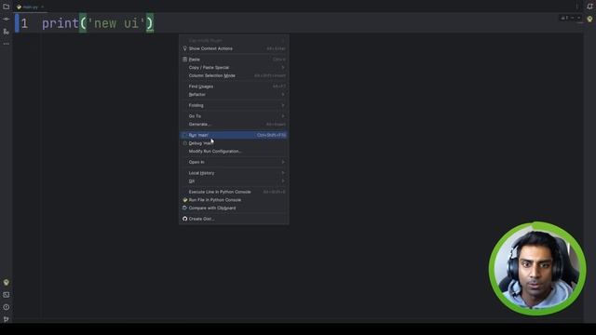Click line number 1 in the gutter
Image resolution: width=596 pixels, height=335 pixels.
click(x=24, y=23)
